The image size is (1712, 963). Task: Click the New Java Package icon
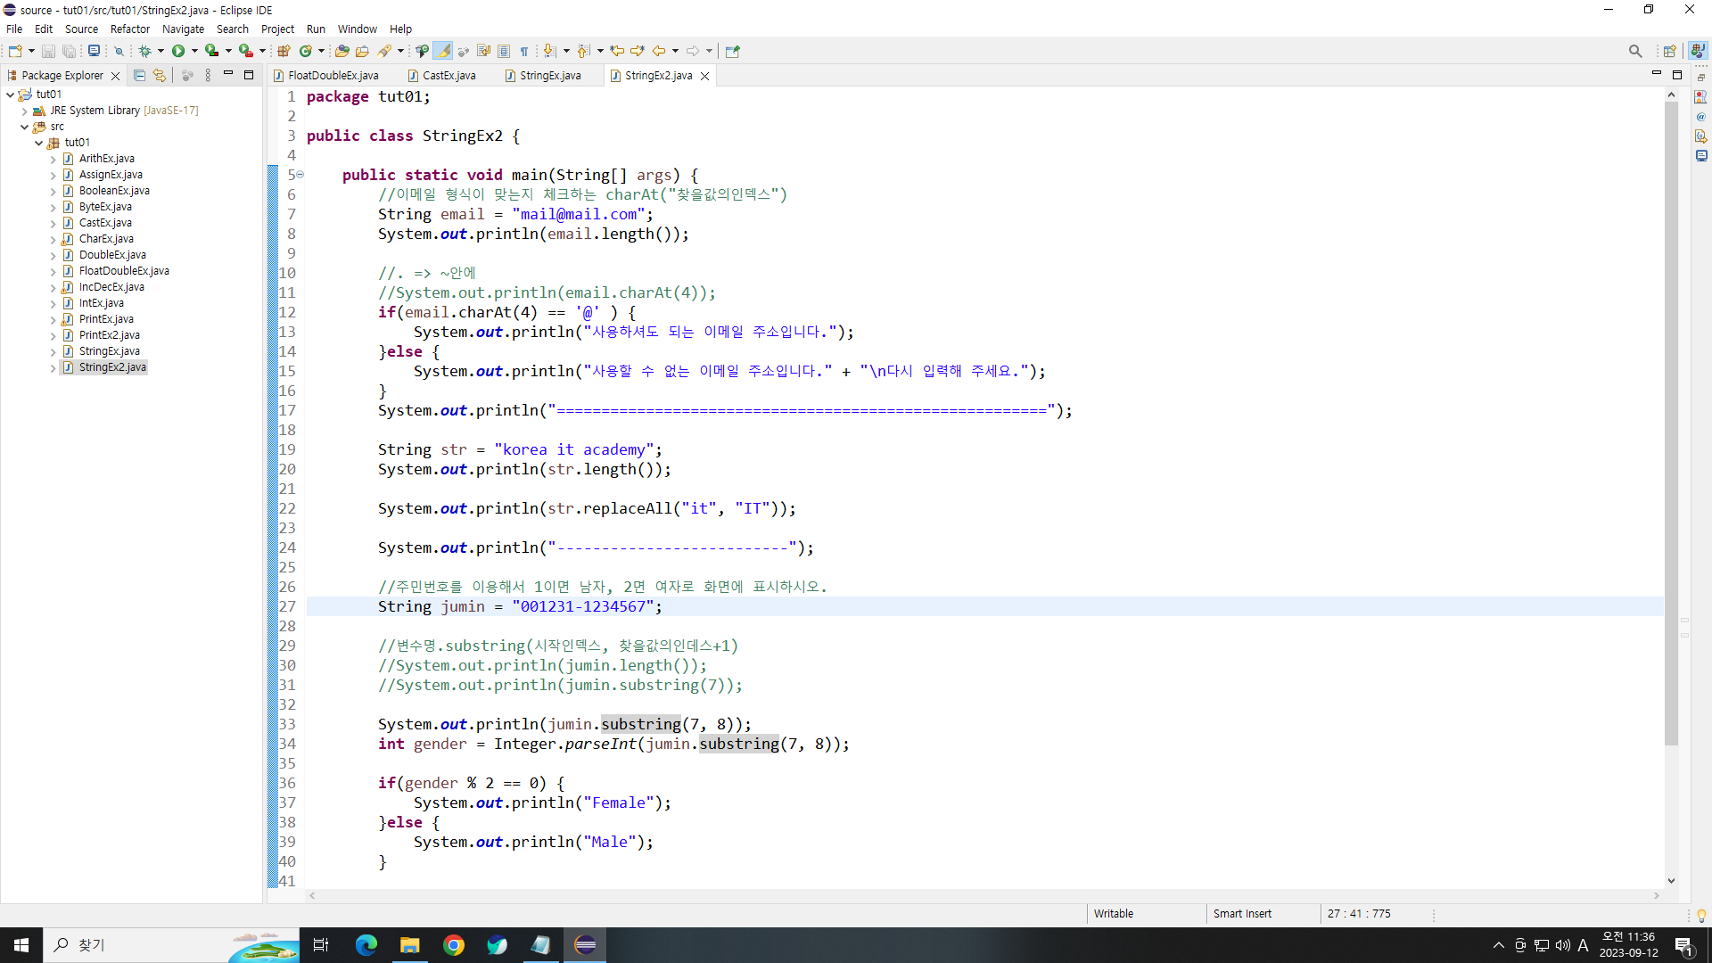pos(284,51)
